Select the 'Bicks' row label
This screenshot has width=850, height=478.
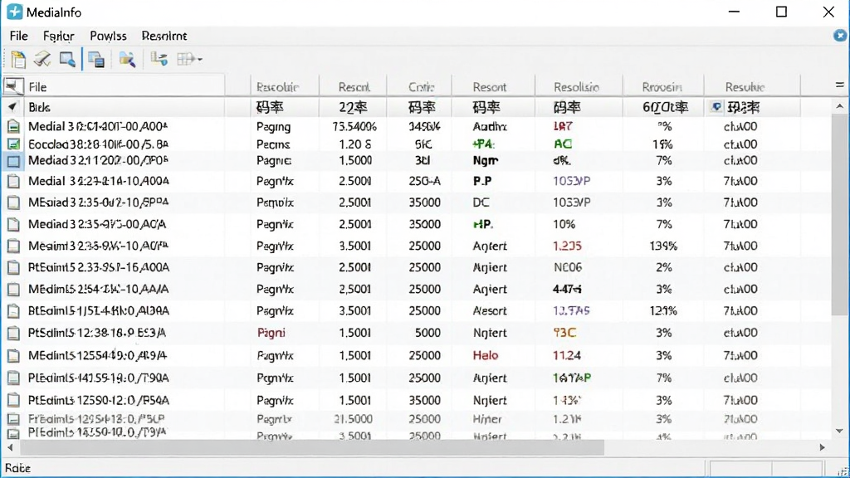click(40, 107)
